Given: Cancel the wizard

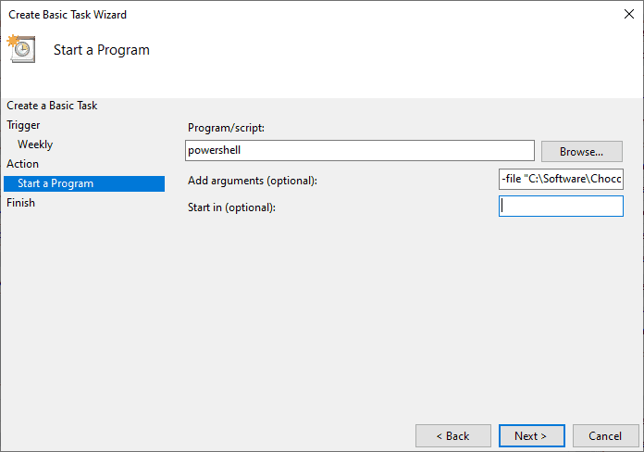Looking at the screenshot, I should [606, 435].
